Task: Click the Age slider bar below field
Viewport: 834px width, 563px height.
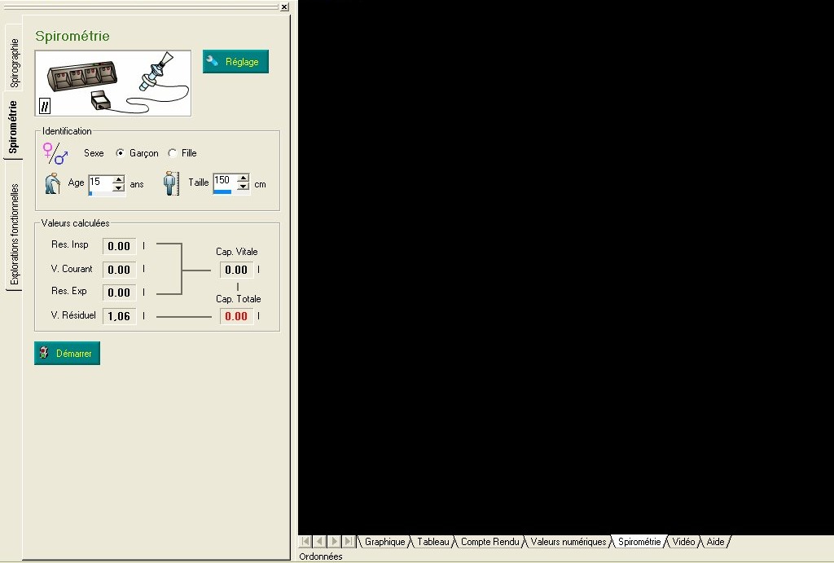Action: [107, 194]
